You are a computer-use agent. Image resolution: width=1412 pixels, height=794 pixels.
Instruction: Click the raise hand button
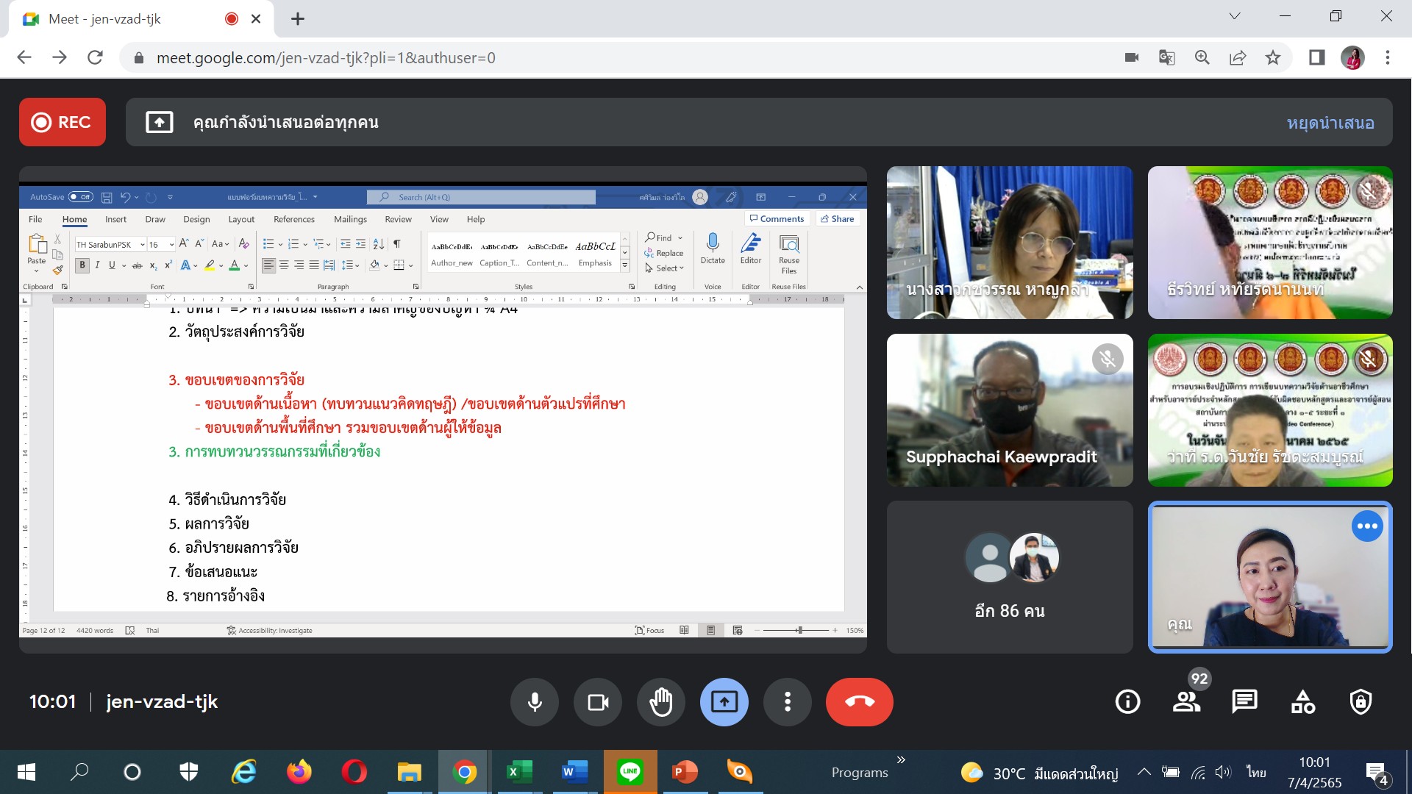click(661, 702)
